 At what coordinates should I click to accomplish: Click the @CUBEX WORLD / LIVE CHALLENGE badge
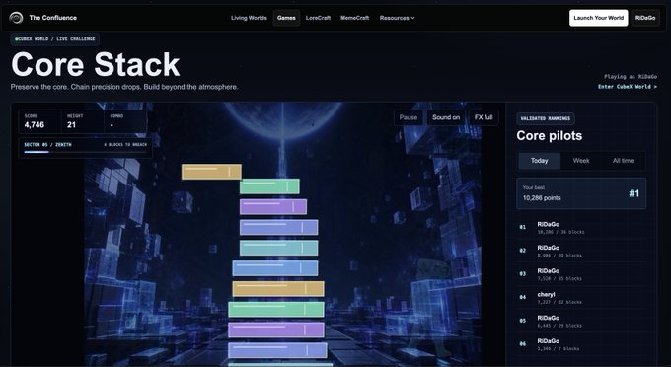[x=55, y=38]
